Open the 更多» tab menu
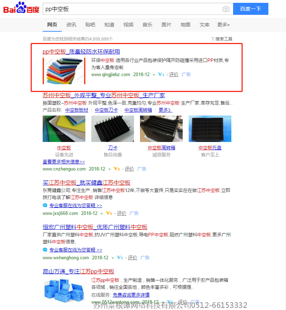The width and height of the screenshot is (286, 310). click(x=224, y=25)
